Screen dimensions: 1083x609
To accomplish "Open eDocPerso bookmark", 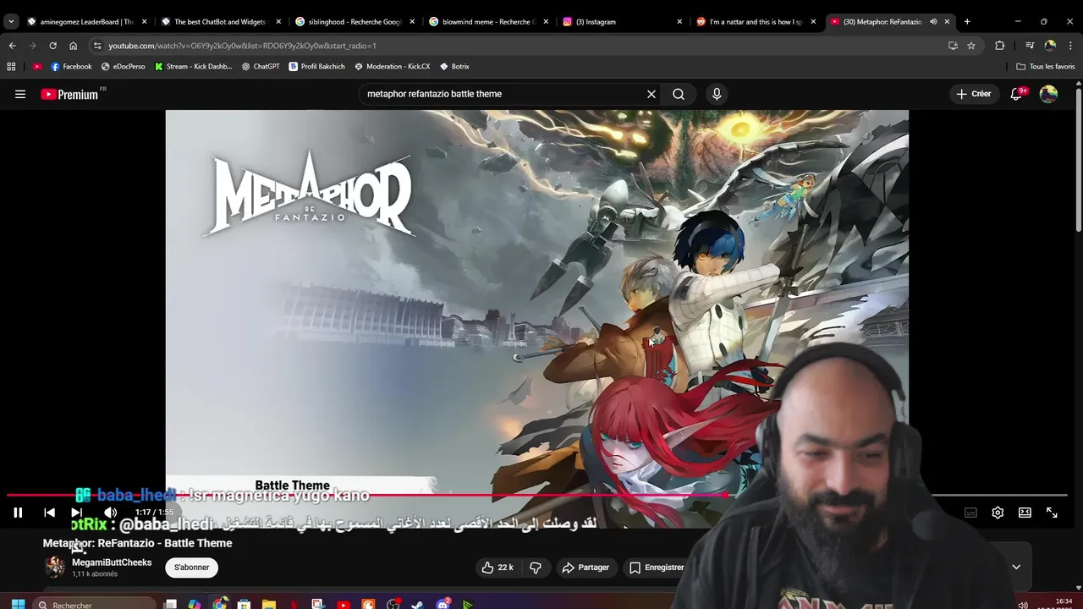I will click(123, 67).
